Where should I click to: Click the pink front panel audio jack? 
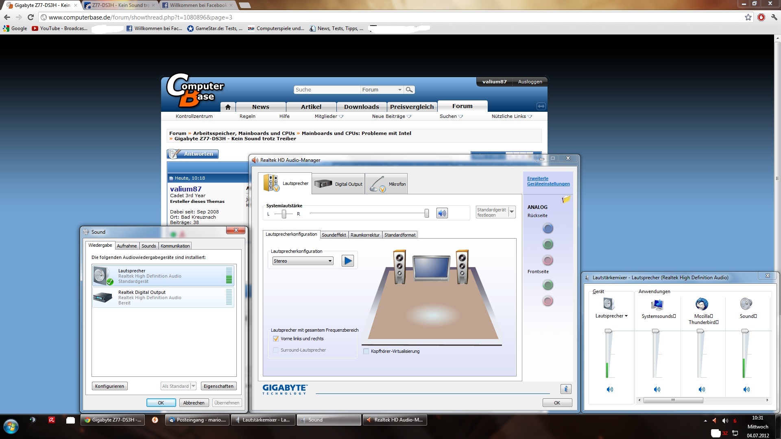[548, 301]
